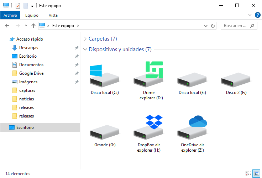Open the capturas folder in the sidebar
The image size is (262, 178).
pyautogui.click(x=27, y=90)
